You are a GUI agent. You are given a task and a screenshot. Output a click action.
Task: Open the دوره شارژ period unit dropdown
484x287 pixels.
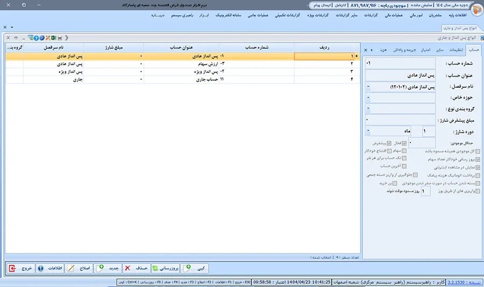coord(368,131)
